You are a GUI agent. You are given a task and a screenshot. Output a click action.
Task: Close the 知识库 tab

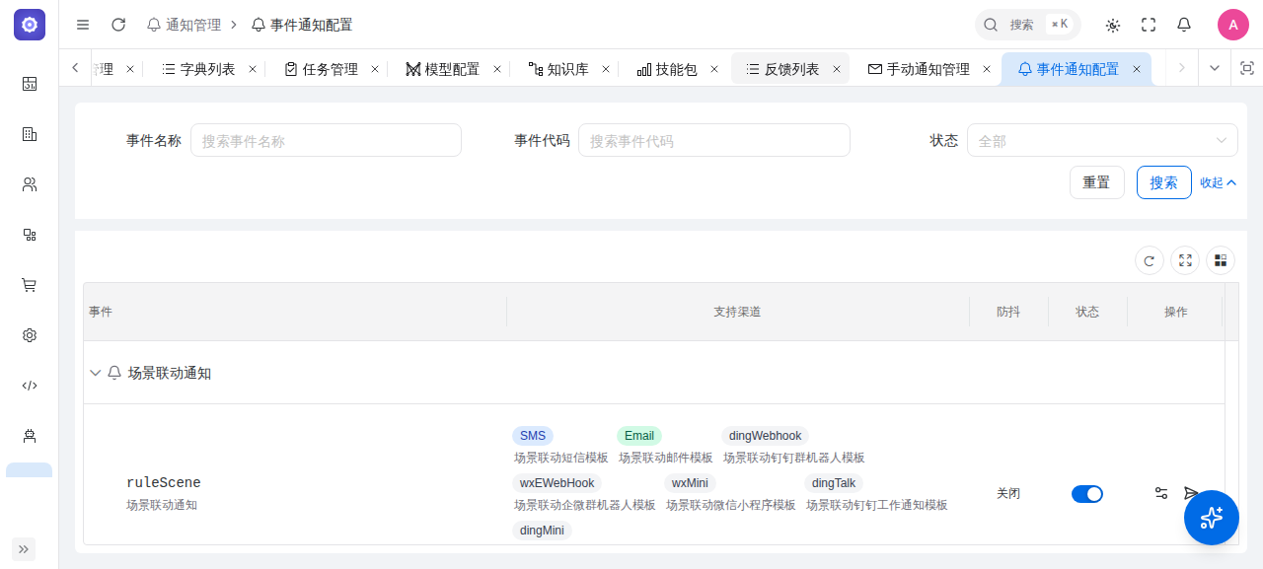(x=606, y=69)
